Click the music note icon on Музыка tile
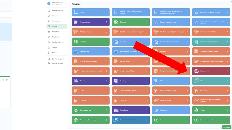Image resolution: width=232 pixels, height=130 pixels. click(x=197, y=81)
